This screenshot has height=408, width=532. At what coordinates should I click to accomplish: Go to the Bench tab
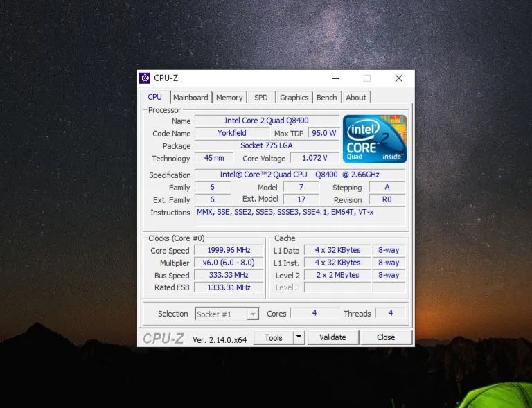click(x=327, y=98)
